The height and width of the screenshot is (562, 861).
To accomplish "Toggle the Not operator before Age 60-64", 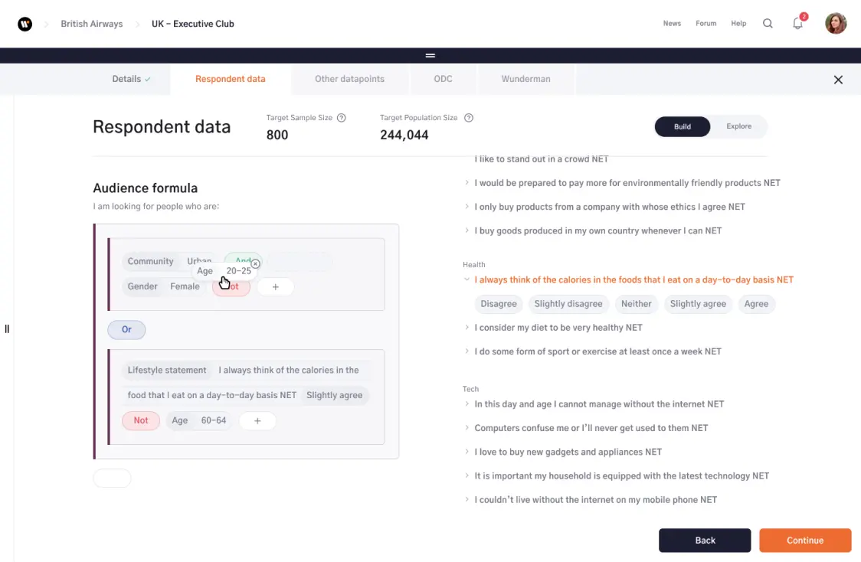I will click(141, 421).
